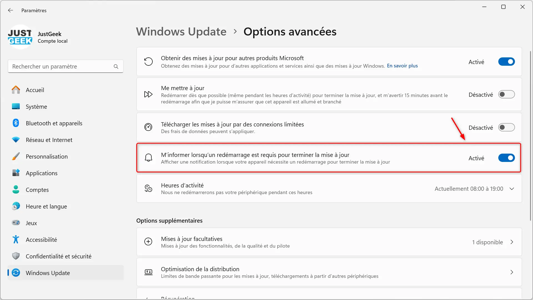533x300 pixels.
Task: Click the Options avancées page title
Action: pyautogui.click(x=290, y=32)
